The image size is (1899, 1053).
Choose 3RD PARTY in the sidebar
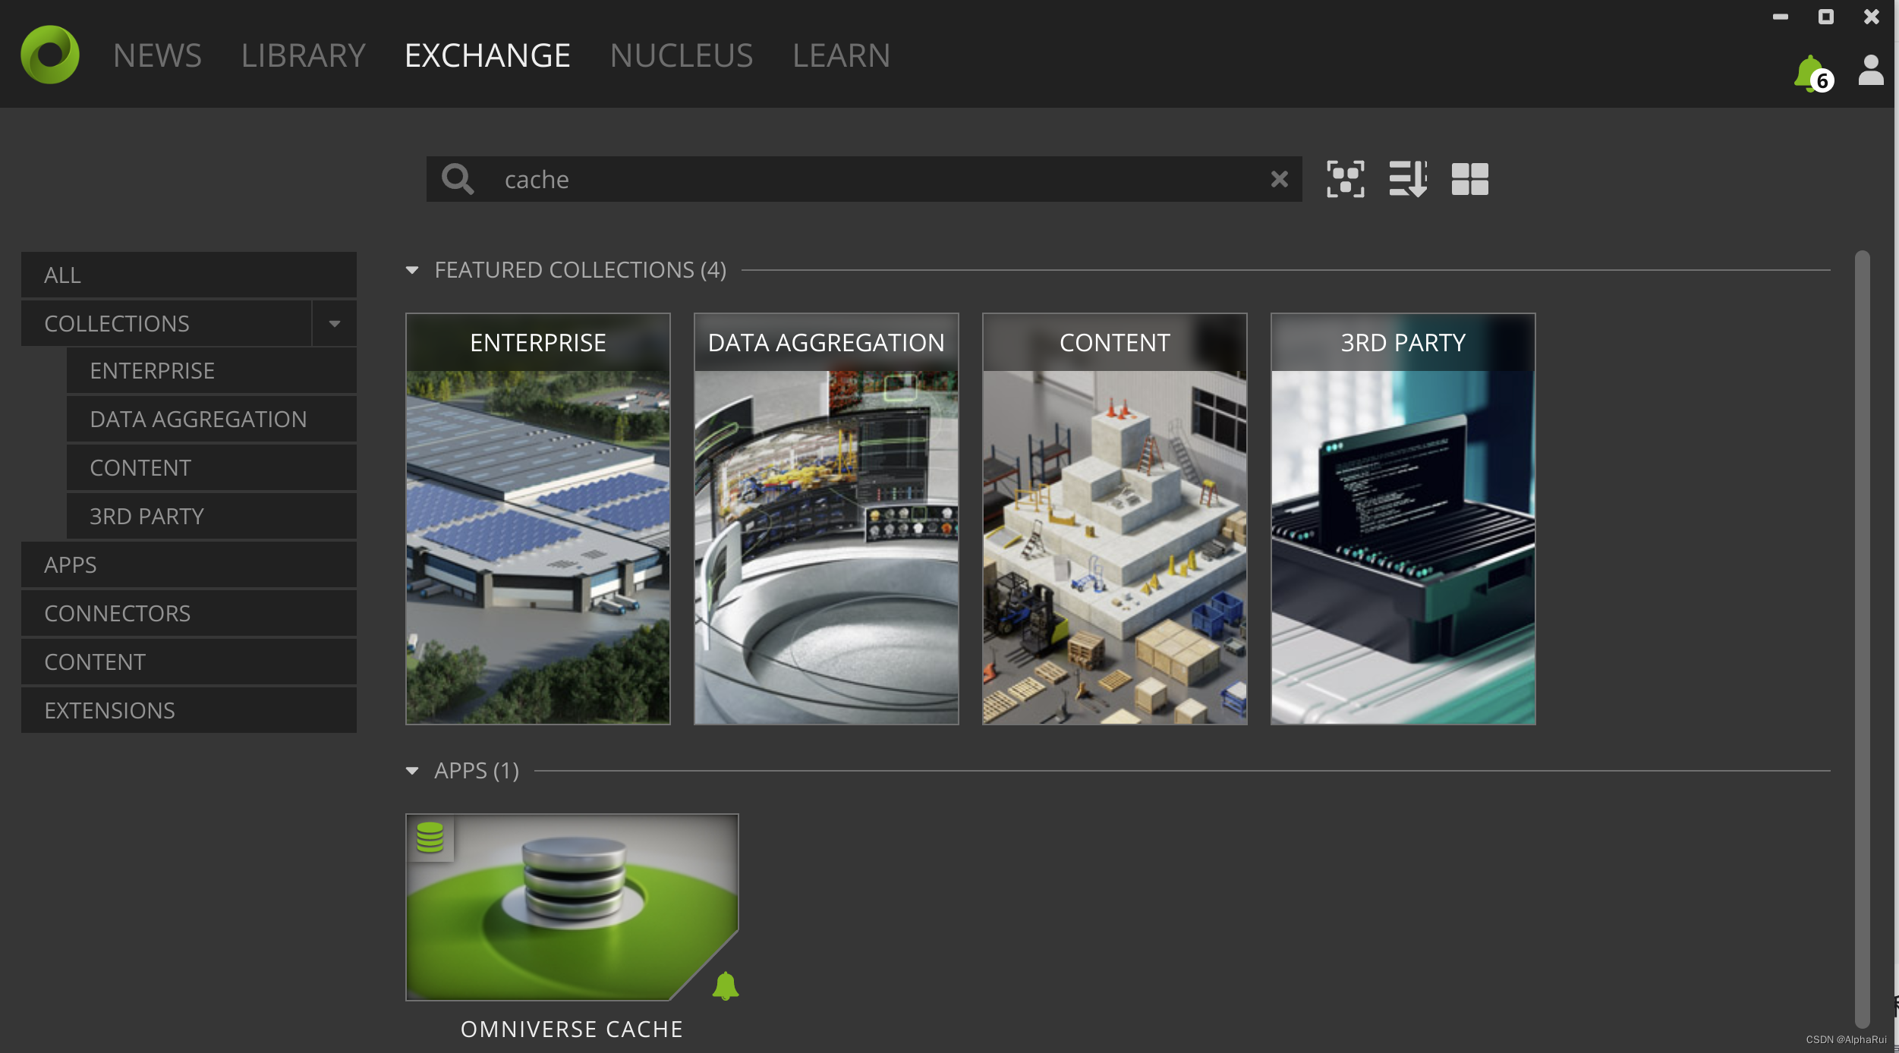[212, 516]
